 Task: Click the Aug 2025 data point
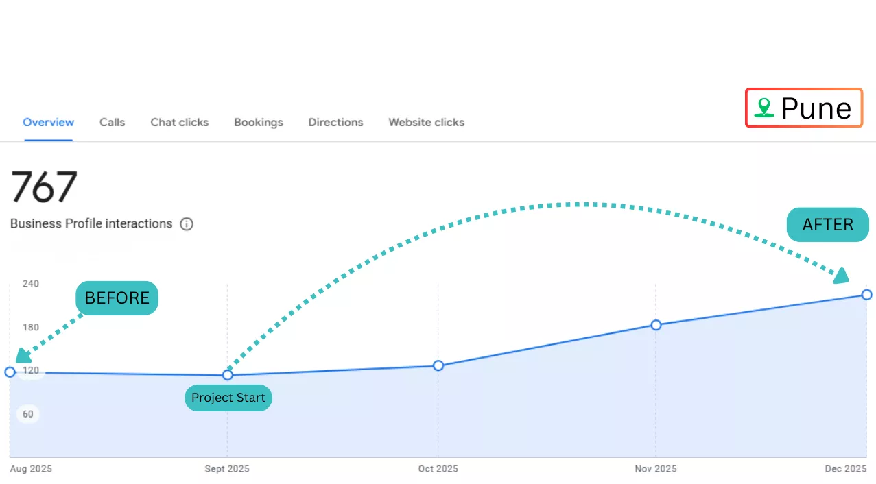point(10,372)
